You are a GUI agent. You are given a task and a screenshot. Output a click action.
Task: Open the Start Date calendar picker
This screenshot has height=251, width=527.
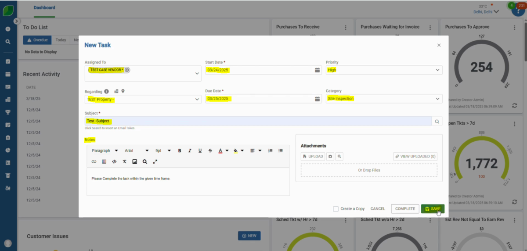[318, 70]
